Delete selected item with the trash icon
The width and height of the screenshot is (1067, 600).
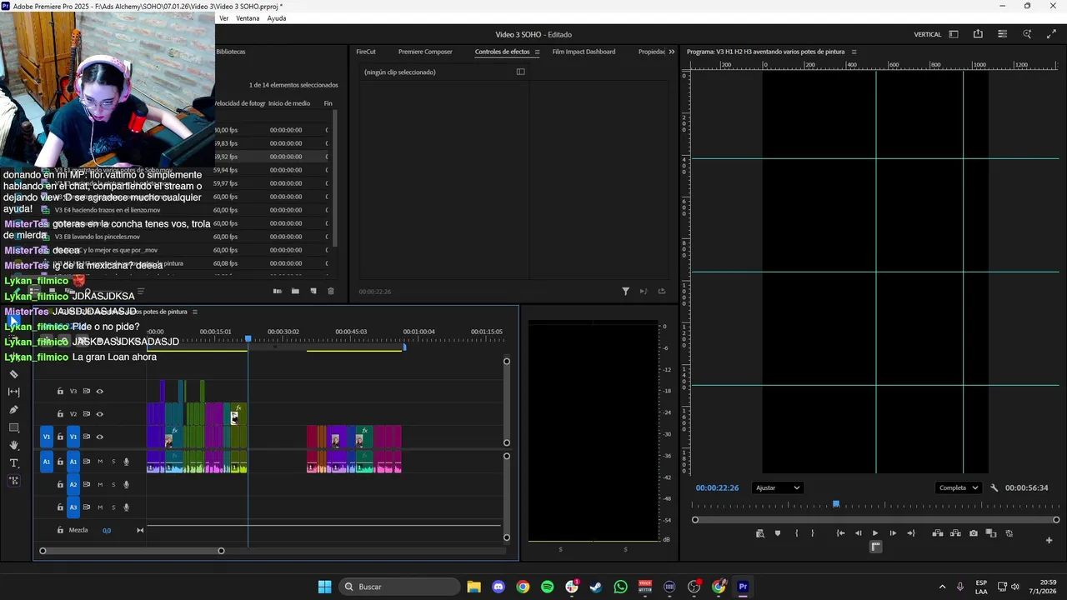(x=331, y=291)
